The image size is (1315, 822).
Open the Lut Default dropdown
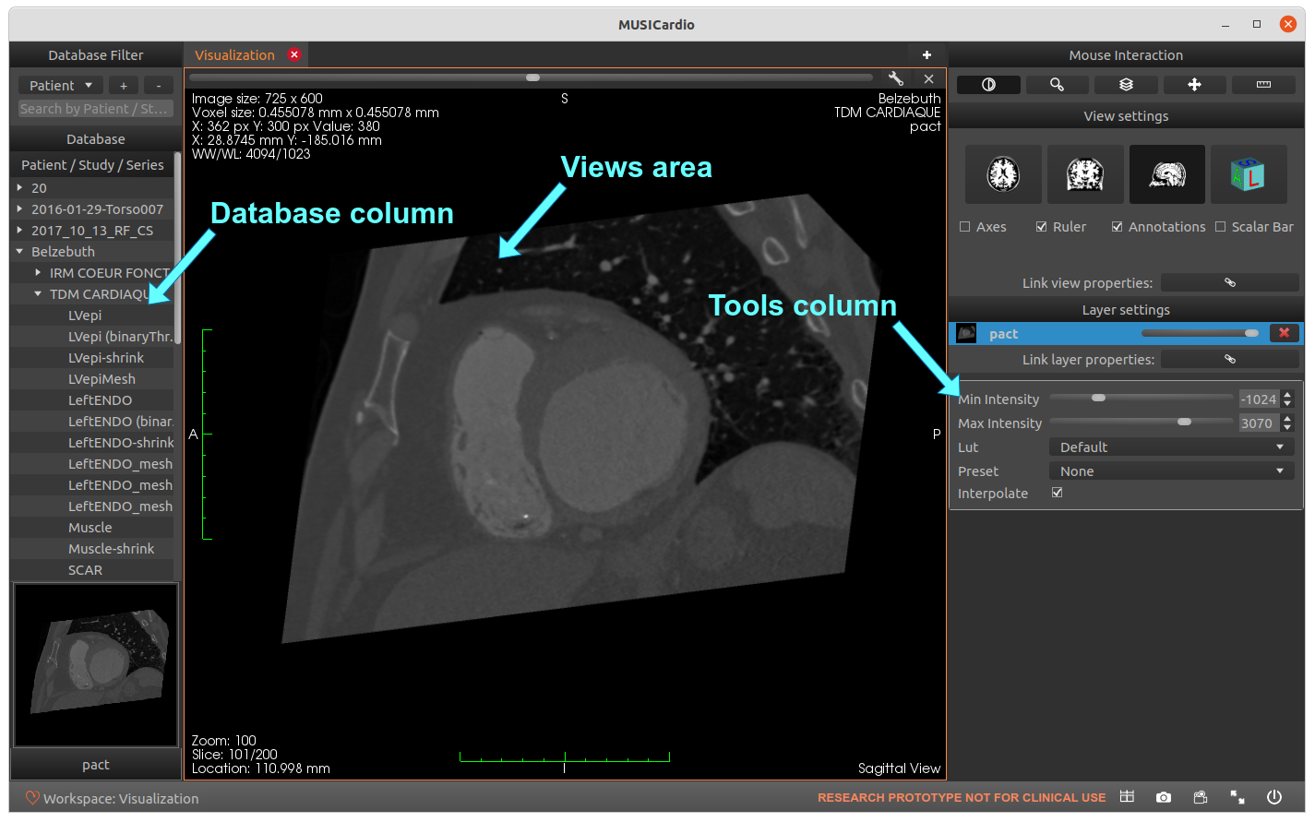(1171, 447)
